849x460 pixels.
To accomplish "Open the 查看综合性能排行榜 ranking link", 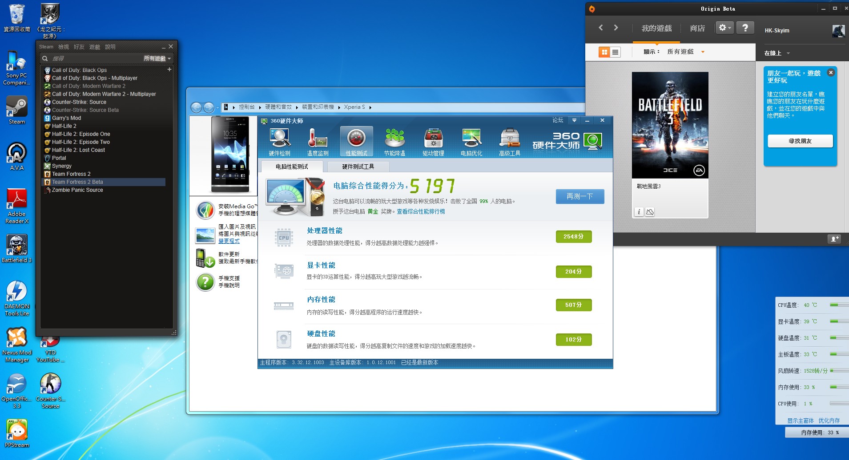I will tap(421, 212).
